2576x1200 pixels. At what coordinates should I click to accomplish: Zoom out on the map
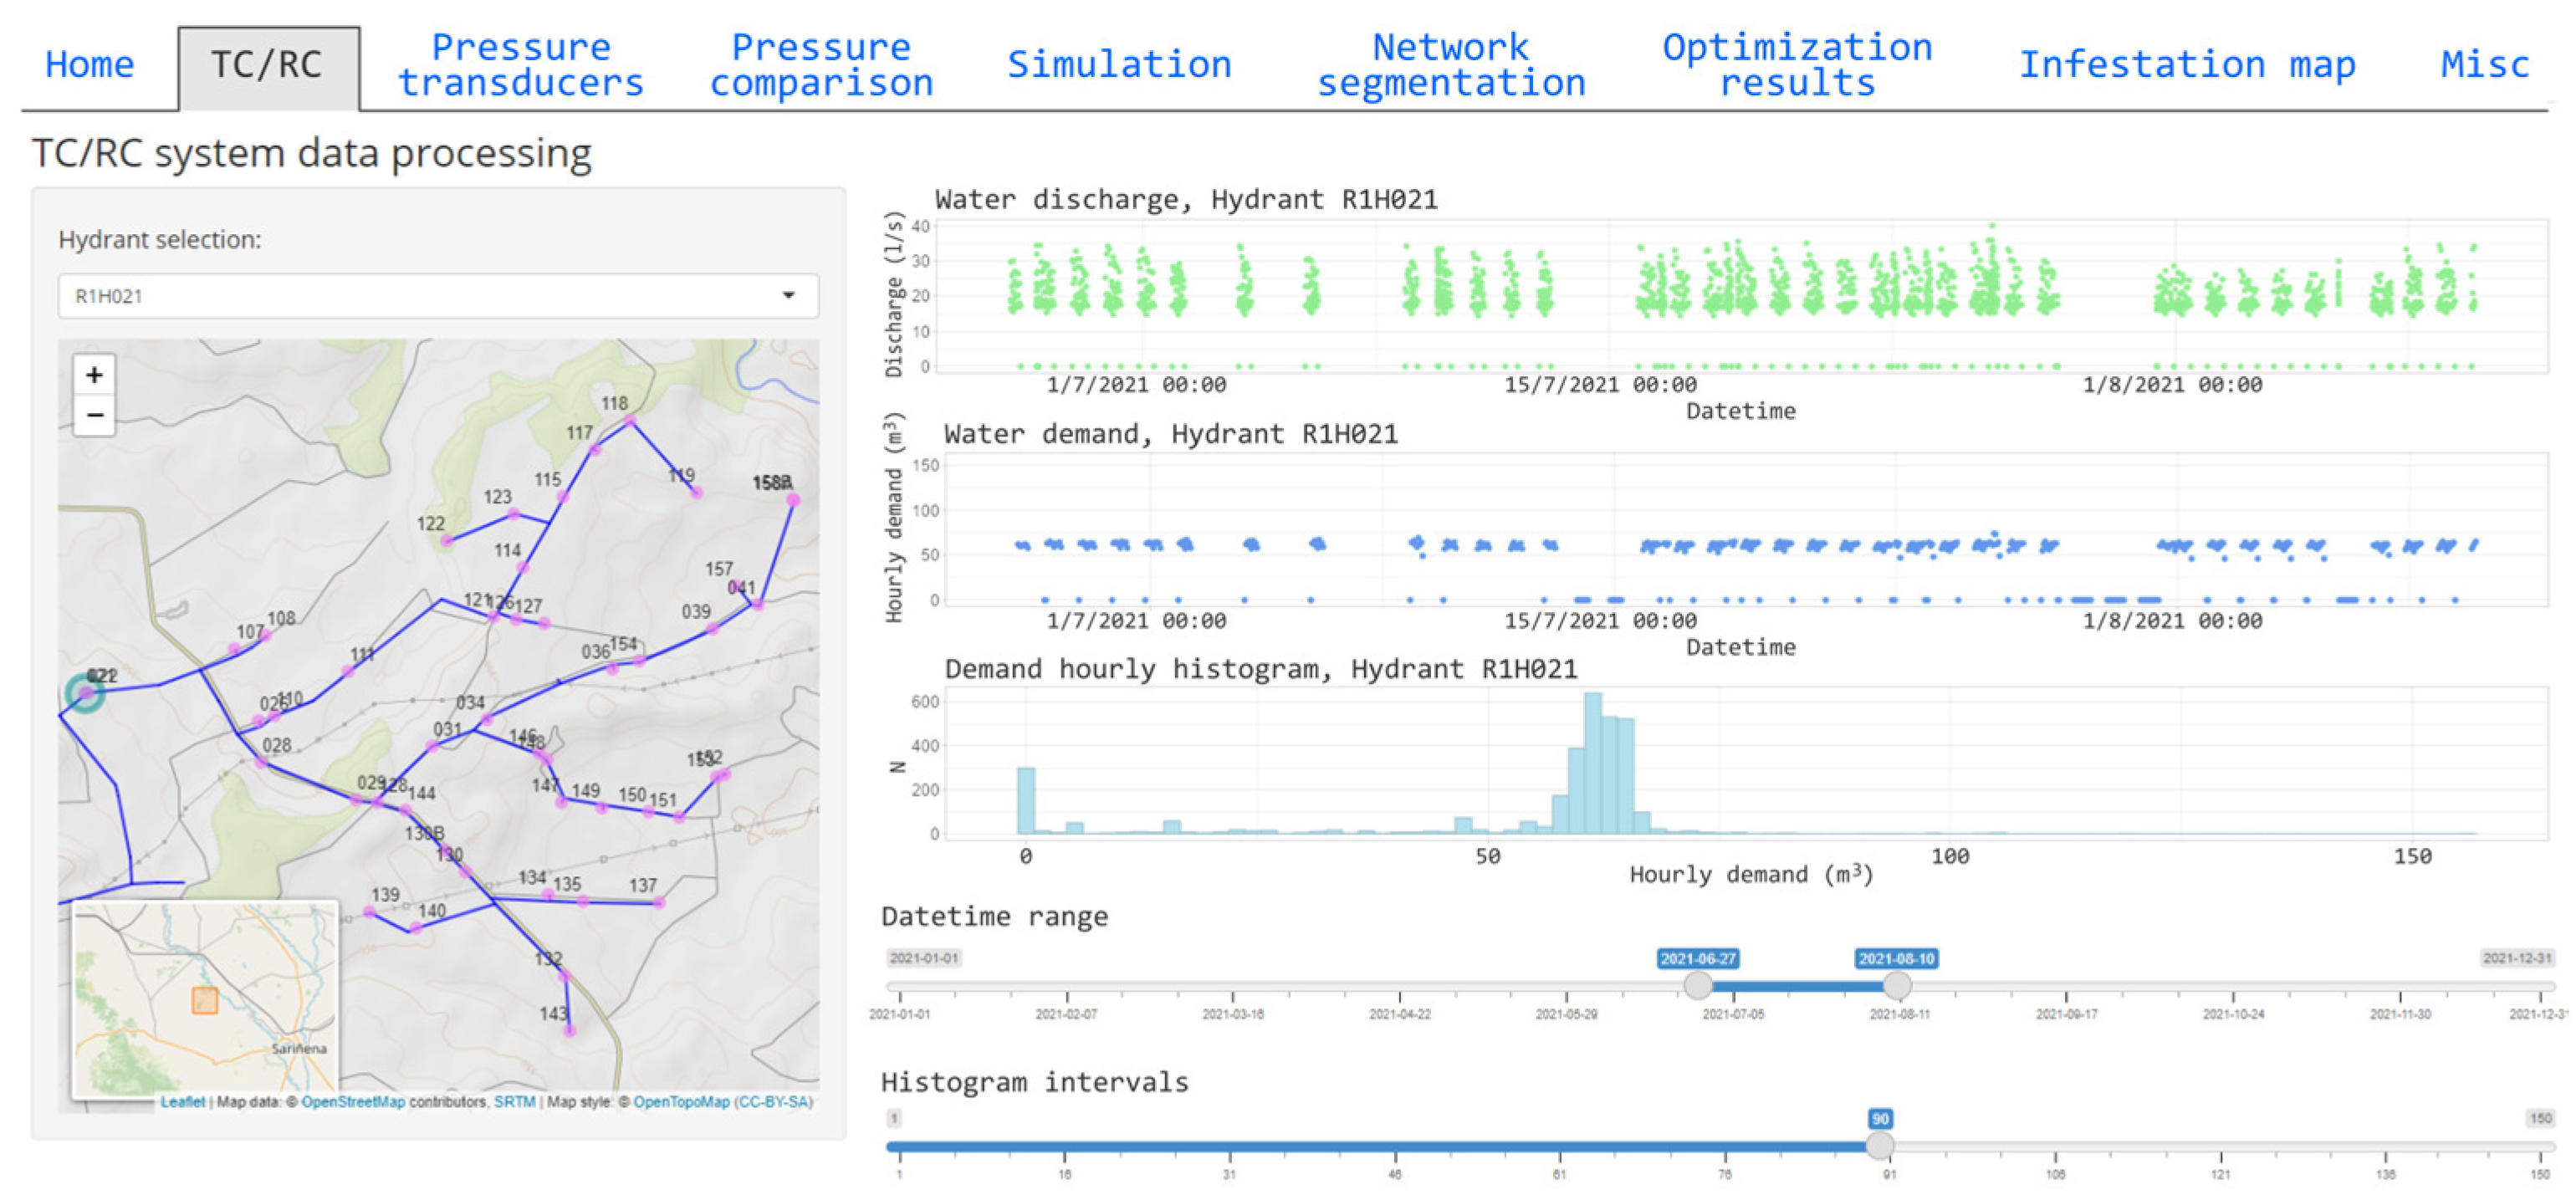click(x=94, y=415)
